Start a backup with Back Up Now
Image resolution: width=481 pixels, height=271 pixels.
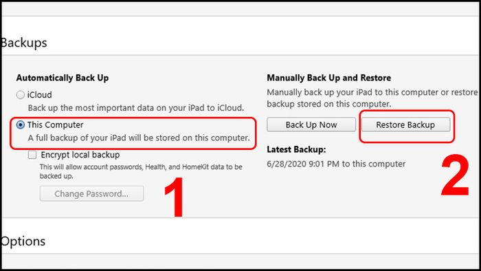pos(311,125)
